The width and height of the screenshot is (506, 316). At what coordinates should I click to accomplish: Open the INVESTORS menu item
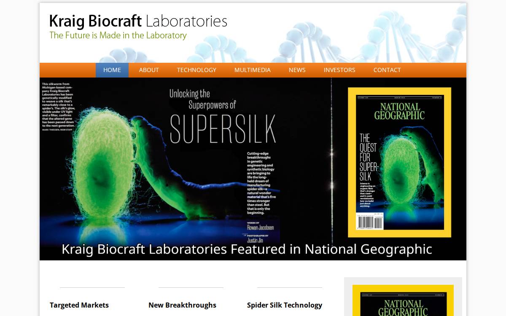coord(339,70)
